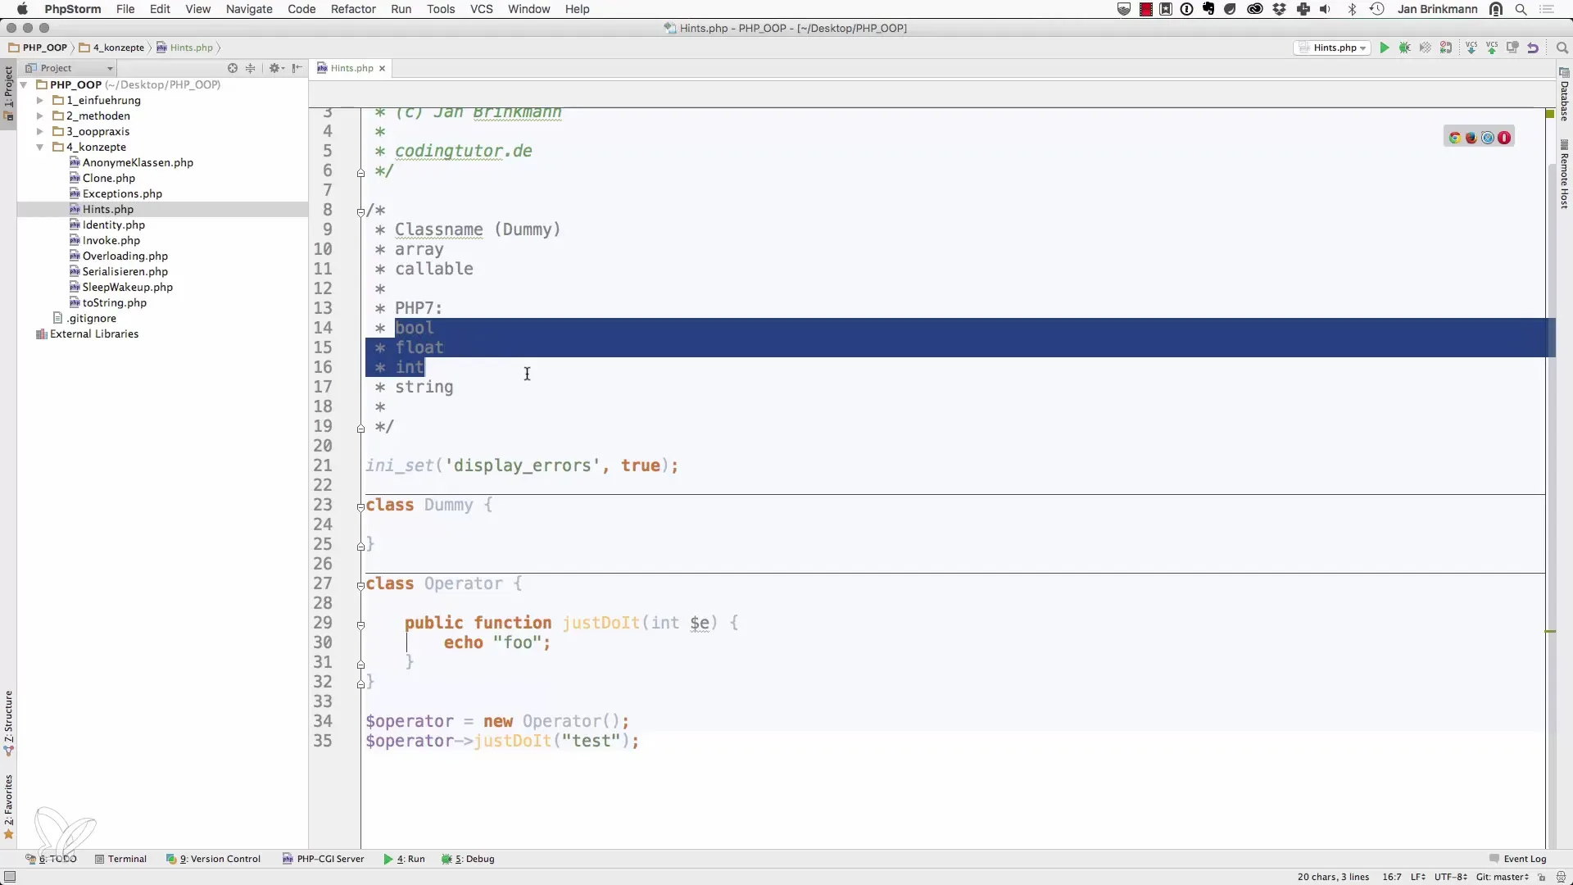The width and height of the screenshot is (1573, 885).
Task: Hide the Project panel with hide icon
Action: 297,68
